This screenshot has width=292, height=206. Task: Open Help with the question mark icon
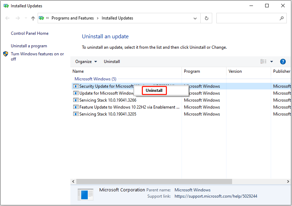click(283, 62)
